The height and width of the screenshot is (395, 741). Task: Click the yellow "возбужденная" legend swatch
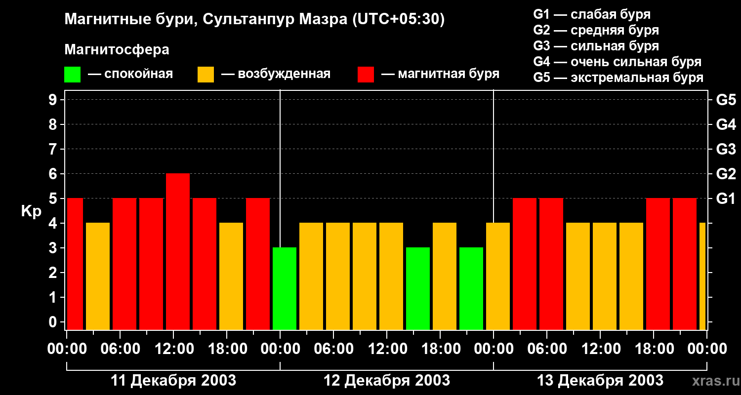coord(206,74)
